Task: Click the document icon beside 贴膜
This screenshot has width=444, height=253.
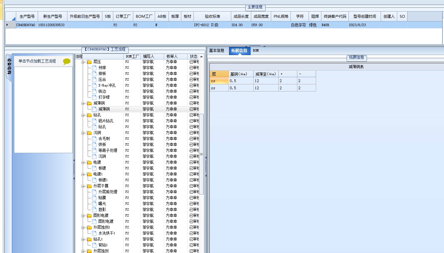Action: (94, 198)
